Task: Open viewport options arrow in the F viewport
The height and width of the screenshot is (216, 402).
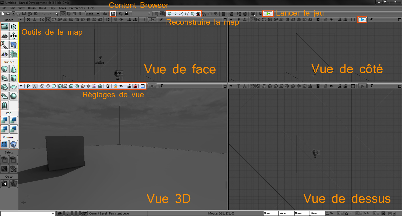Action: (231, 20)
